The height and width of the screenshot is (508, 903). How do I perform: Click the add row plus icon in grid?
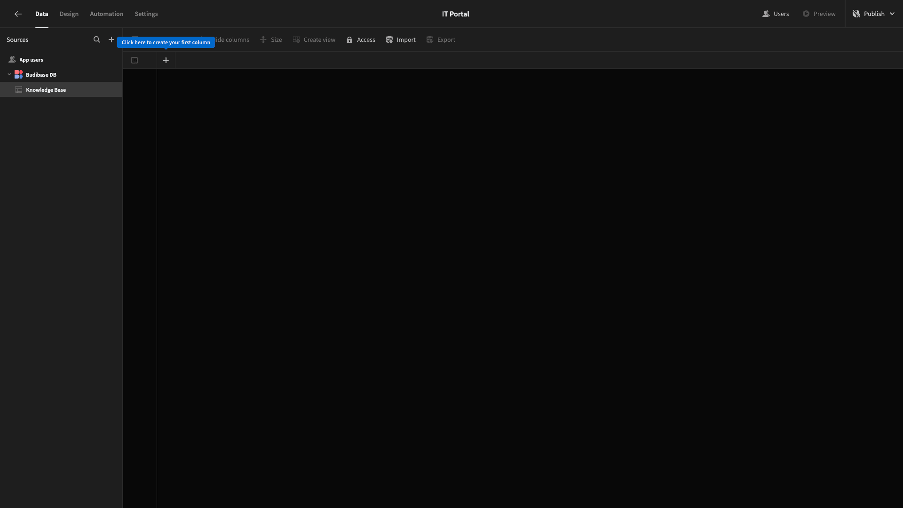tap(166, 60)
